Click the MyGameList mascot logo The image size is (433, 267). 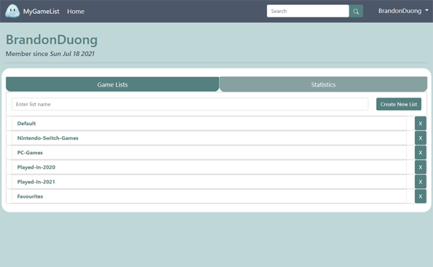click(x=12, y=11)
